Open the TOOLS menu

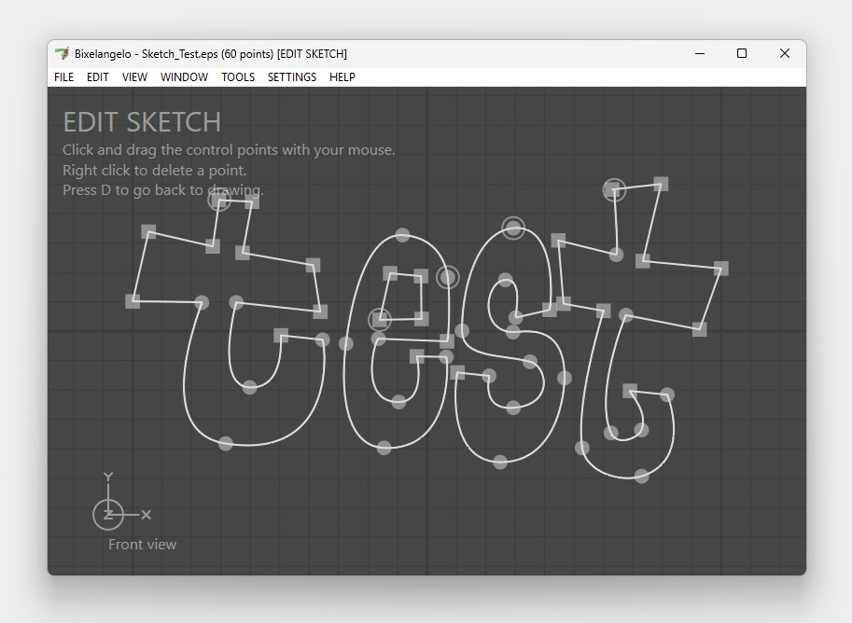tap(238, 77)
